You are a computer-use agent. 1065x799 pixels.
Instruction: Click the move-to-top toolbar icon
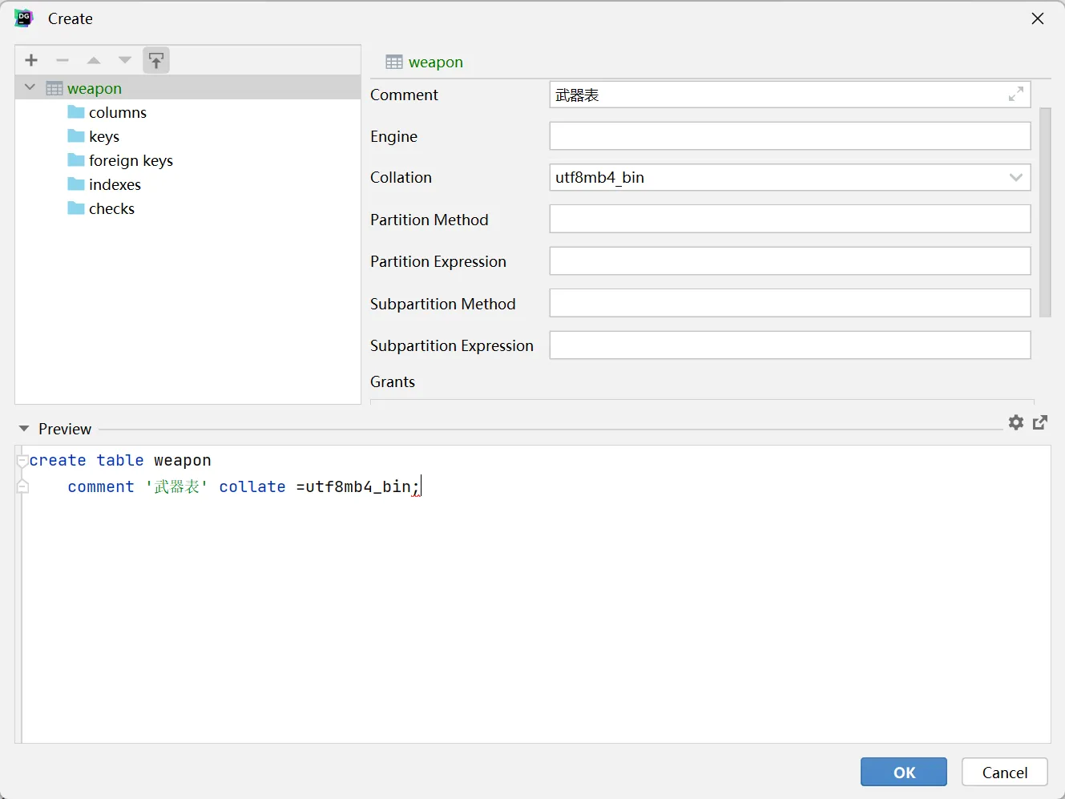(x=156, y=60)
